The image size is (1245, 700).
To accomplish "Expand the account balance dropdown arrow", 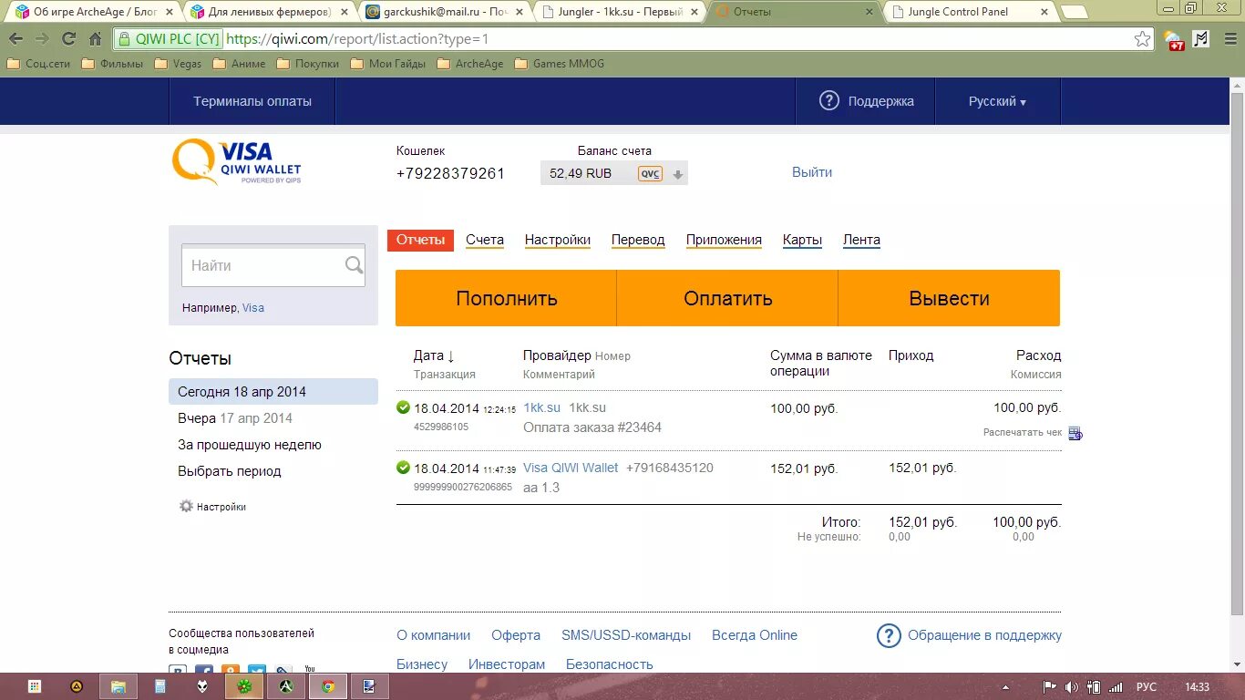I will pos(677,174).
